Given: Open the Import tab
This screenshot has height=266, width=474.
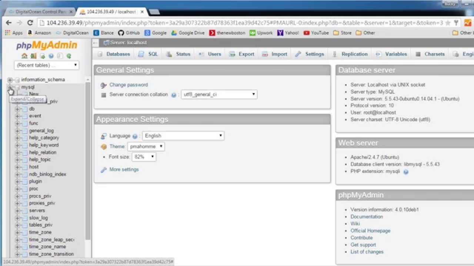Looking at the screenshot, I should point(274,54).
